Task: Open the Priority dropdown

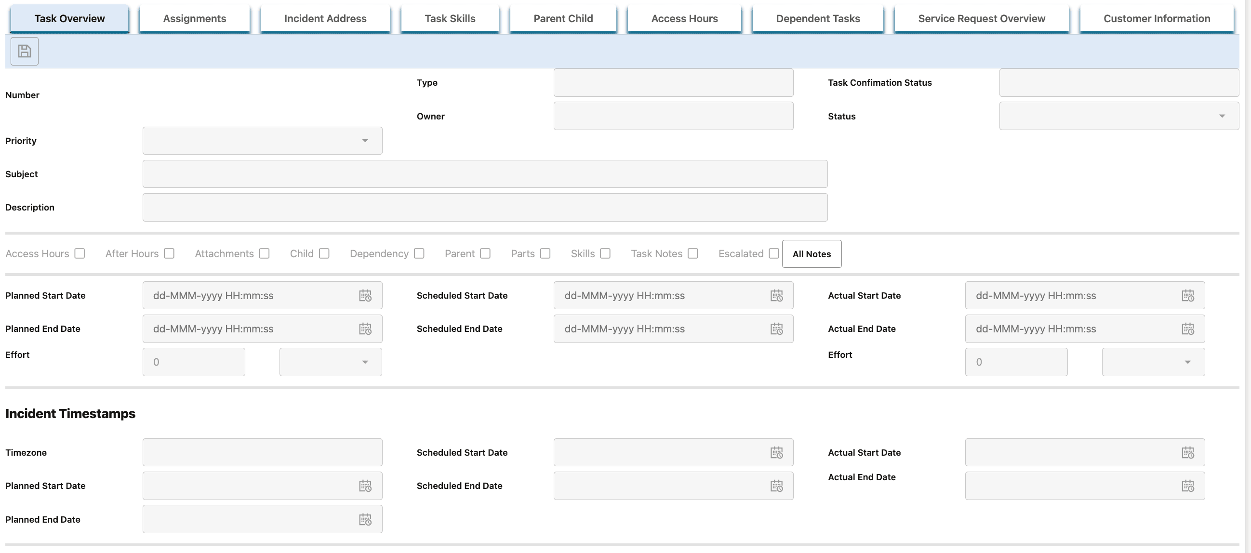Action: click(365, 141)
